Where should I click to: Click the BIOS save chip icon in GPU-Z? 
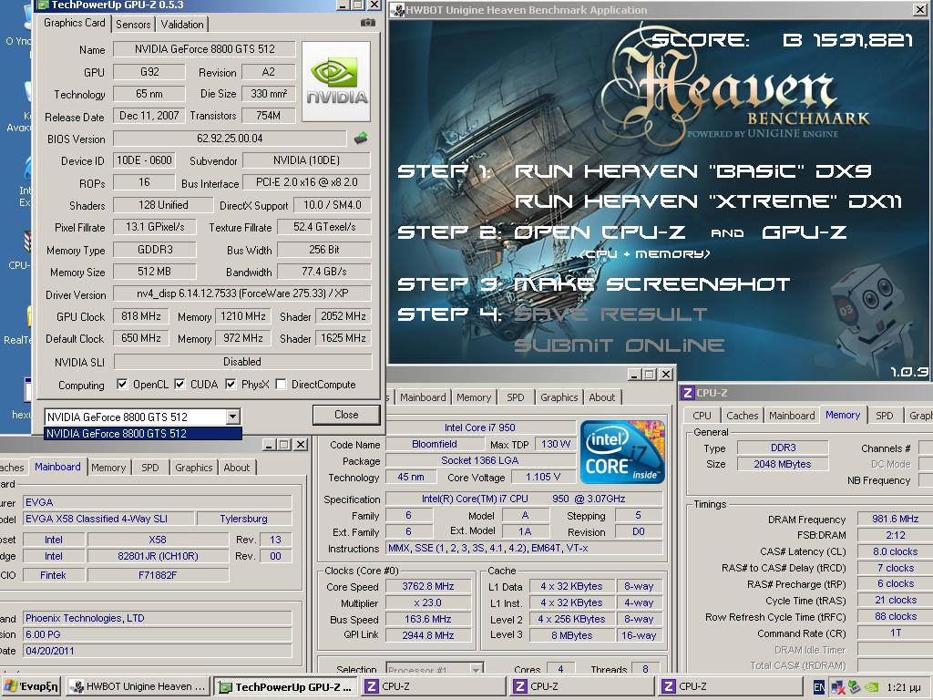(x=361, y=139)
